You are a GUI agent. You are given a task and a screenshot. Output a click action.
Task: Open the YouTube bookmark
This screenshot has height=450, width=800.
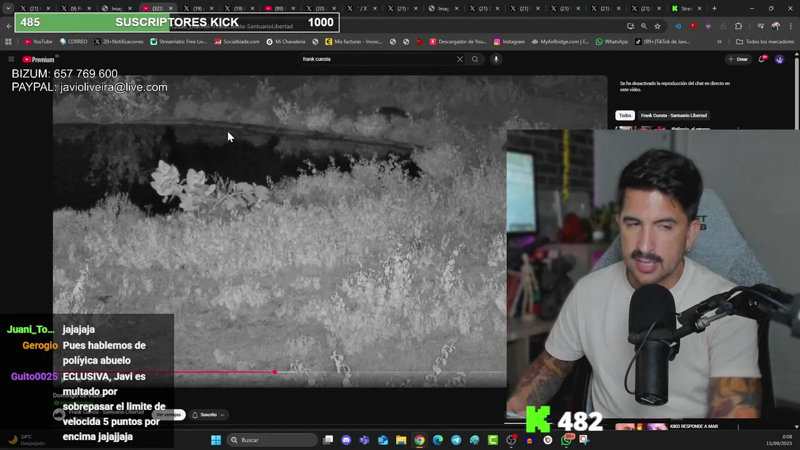(38, 42)
